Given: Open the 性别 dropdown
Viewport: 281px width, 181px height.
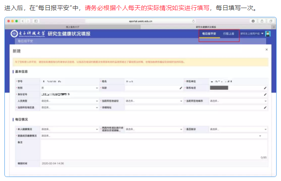Looking at the screenshot, I should pos(68,88).
